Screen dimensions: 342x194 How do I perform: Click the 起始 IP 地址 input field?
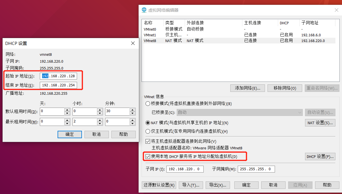(x=58, y=76)
